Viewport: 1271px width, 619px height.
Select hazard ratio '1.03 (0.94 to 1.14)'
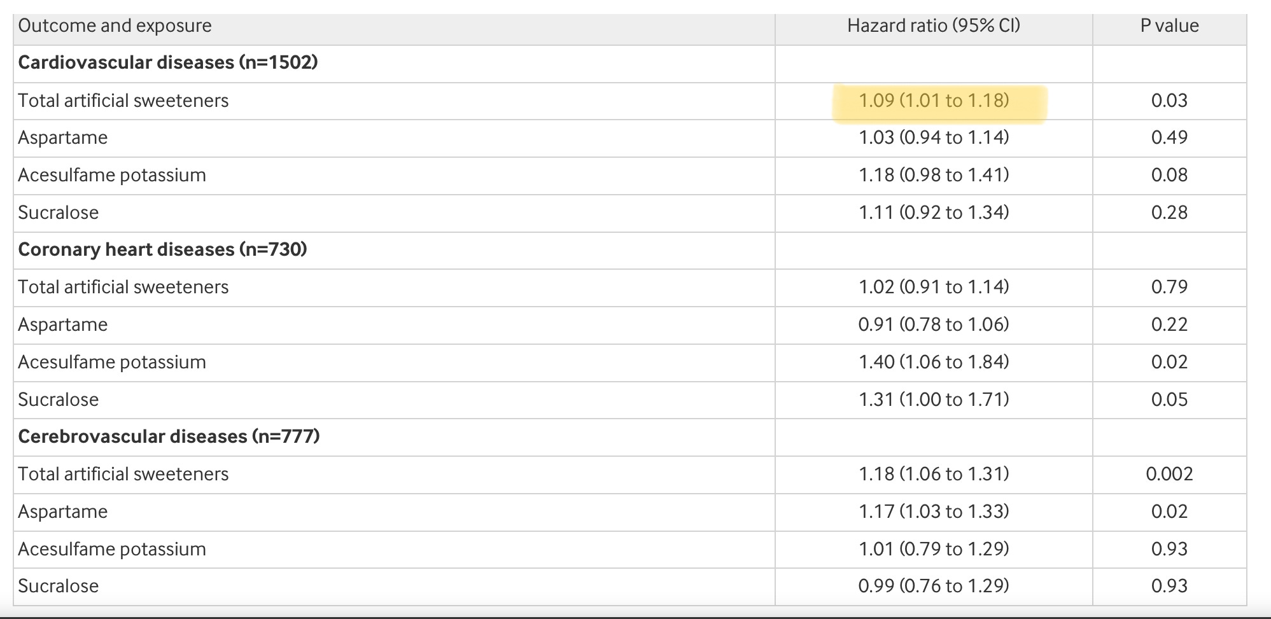tap(934, 137)
